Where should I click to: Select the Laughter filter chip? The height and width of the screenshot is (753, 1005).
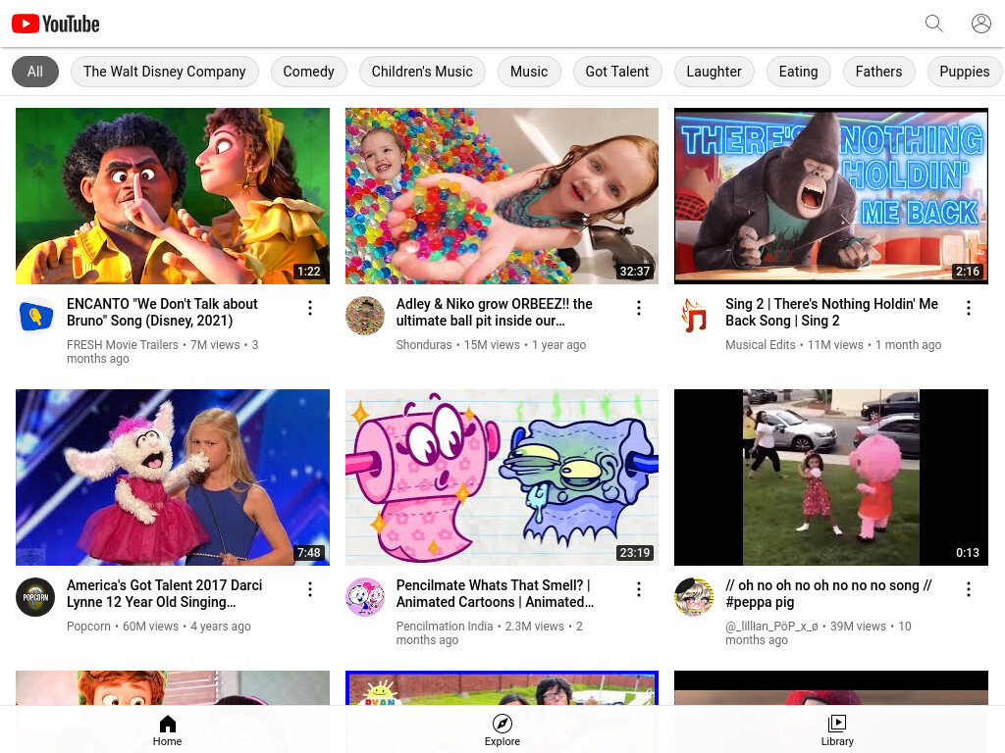coord(714,72)
